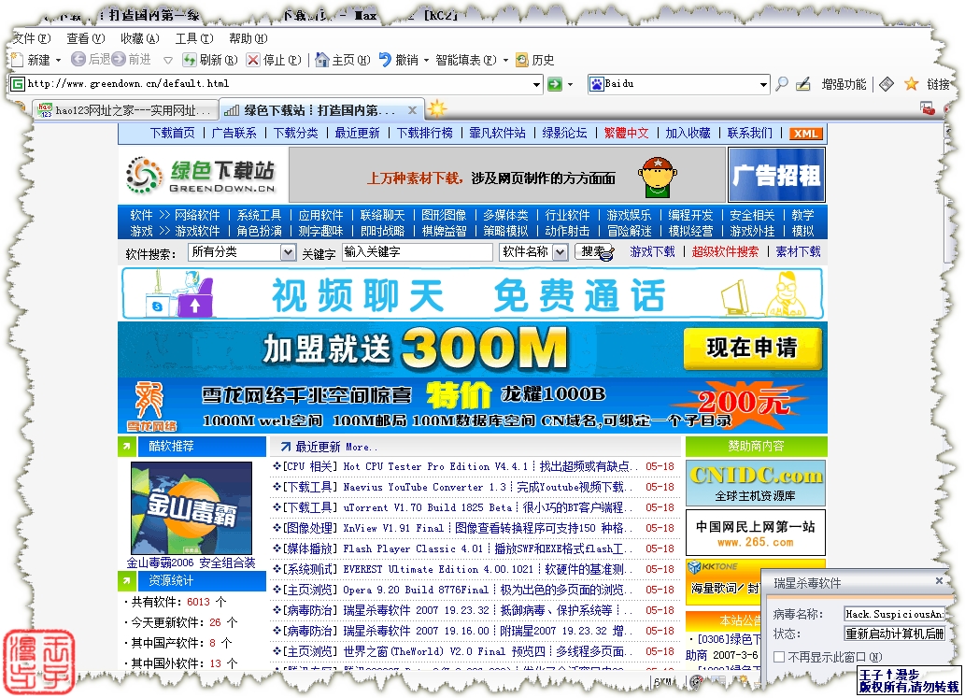Open the Baidu search engine dropdown
Image resolution: width=965 pixels, height=698 pixels.
(764, 84)
